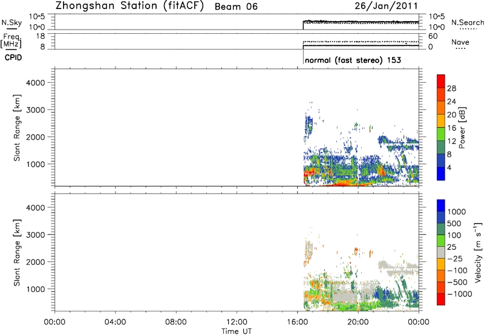Click the '12:00' time tick label

[x=237, y=322]
